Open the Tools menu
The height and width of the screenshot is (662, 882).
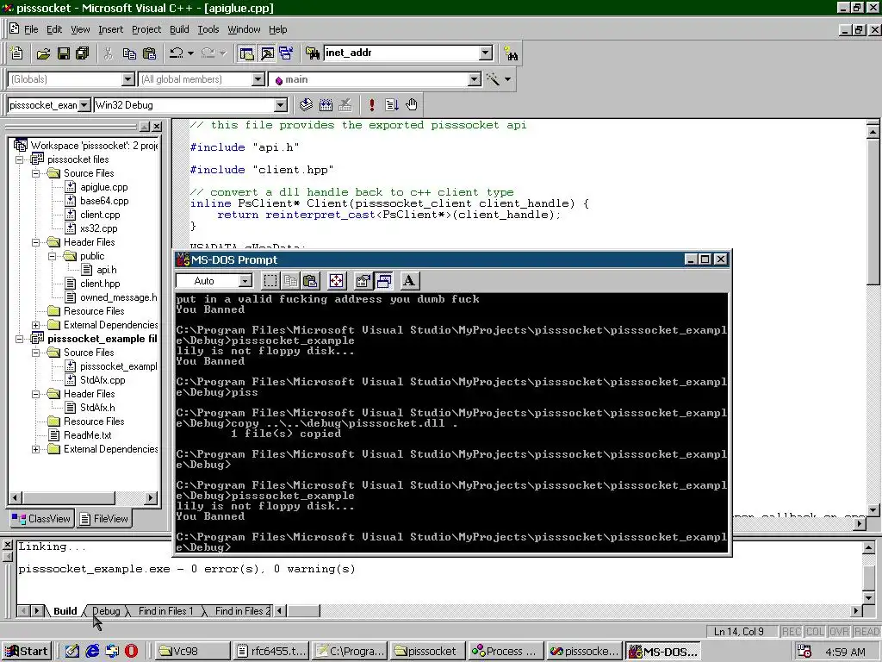[208, 29]
